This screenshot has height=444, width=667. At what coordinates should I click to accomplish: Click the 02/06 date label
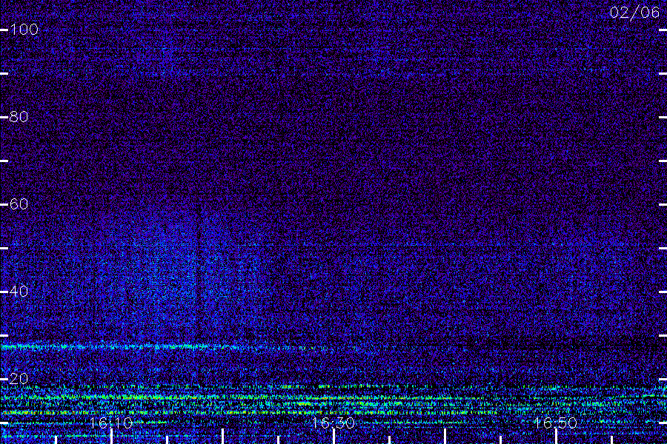click(x=634, y=13)
